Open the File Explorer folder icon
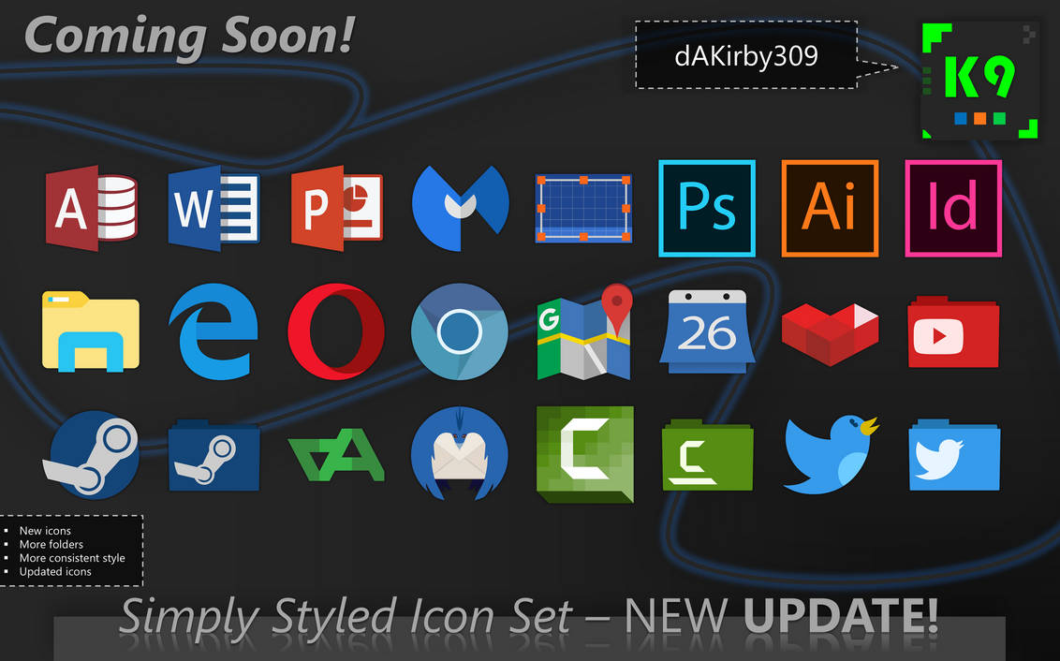1060x661 pixels. [x=91, y=331]
